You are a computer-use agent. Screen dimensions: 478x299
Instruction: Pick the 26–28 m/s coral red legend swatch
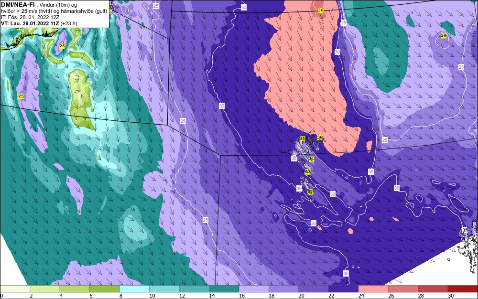pos(403,289)
